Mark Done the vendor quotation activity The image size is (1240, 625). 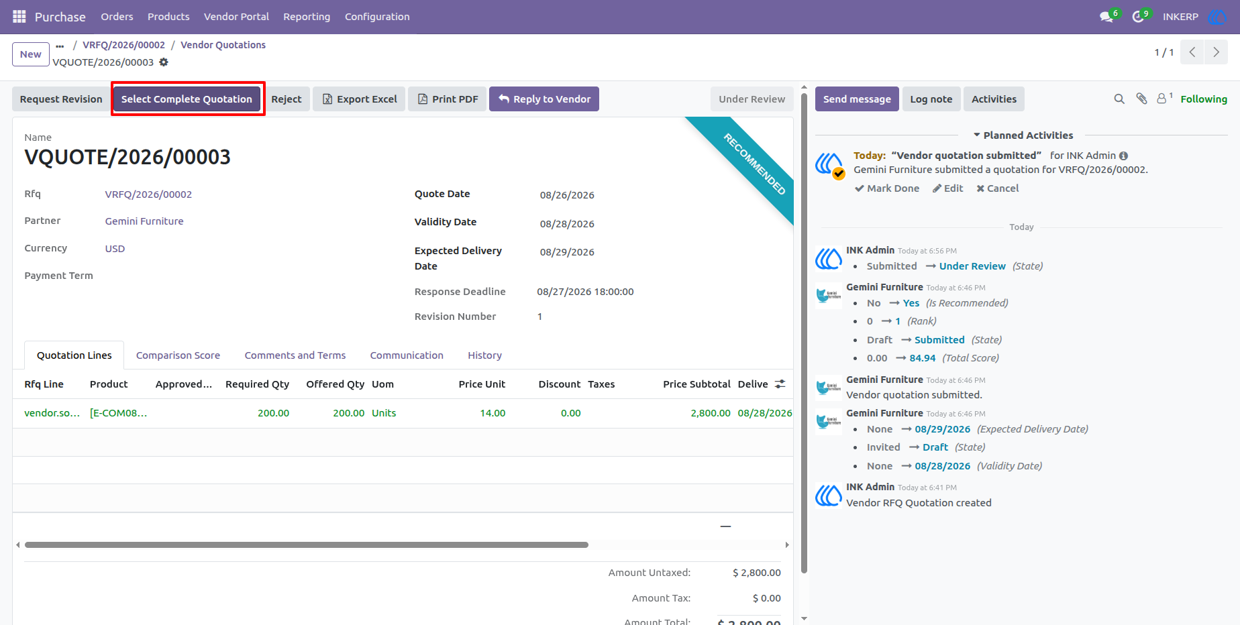[x=886, y=188]
